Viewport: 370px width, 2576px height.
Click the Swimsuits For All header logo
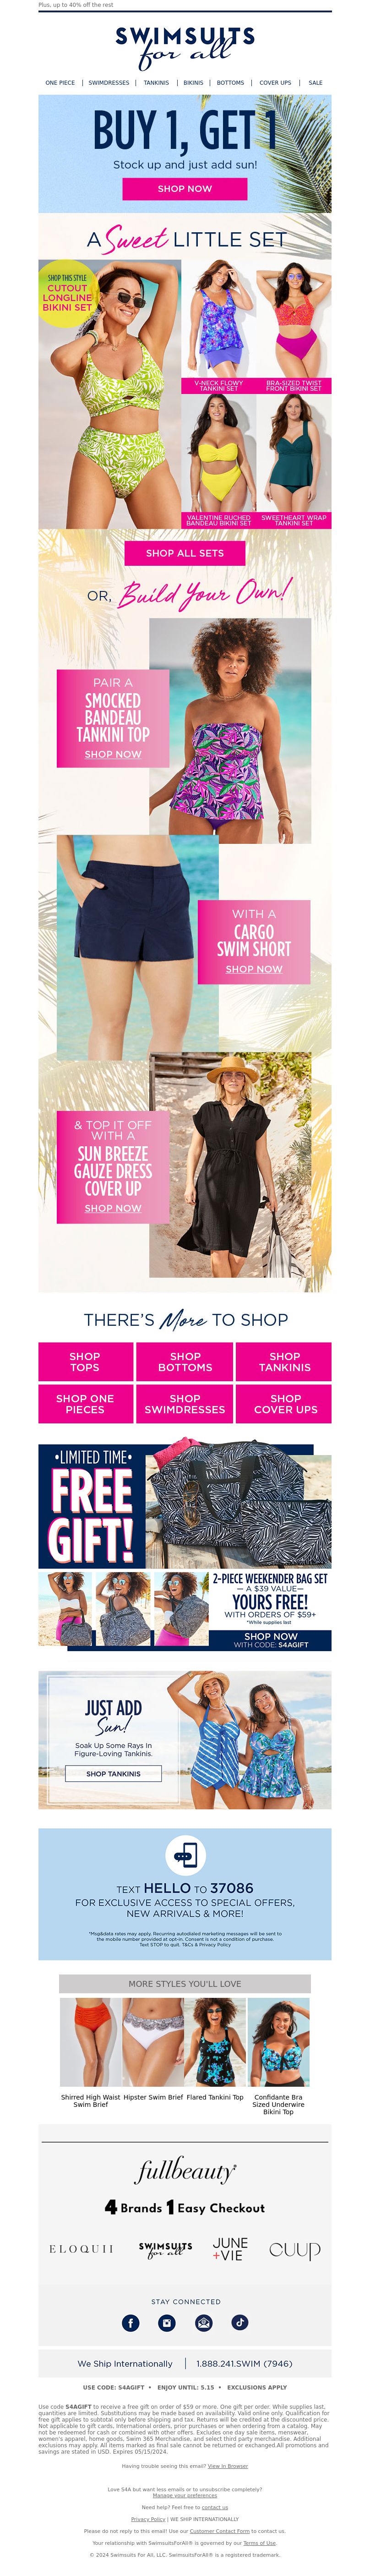coord(185,46)
